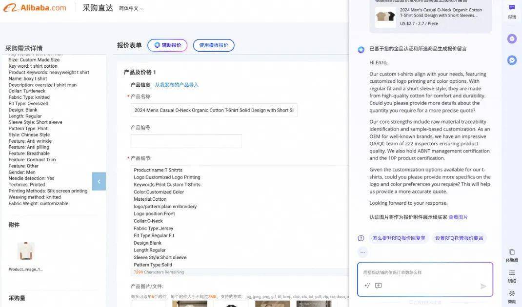Collapse the requirements panel with blue chevron
Viewport: 522px width, 307px height.
point(99,181)
